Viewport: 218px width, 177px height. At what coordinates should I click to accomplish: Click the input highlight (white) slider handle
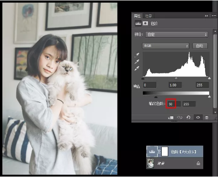209,79
